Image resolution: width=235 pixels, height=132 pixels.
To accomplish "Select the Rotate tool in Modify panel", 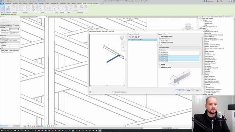I will click(41, 10).
